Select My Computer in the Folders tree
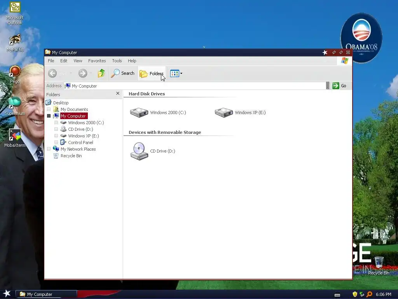398x299 pixels. pos(73,116)
